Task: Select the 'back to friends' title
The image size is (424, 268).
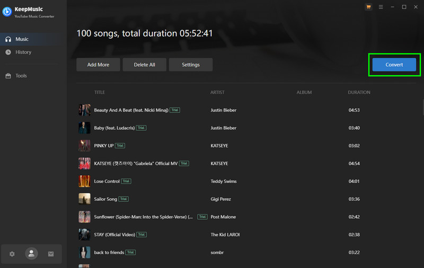Action: coord(109,252)
